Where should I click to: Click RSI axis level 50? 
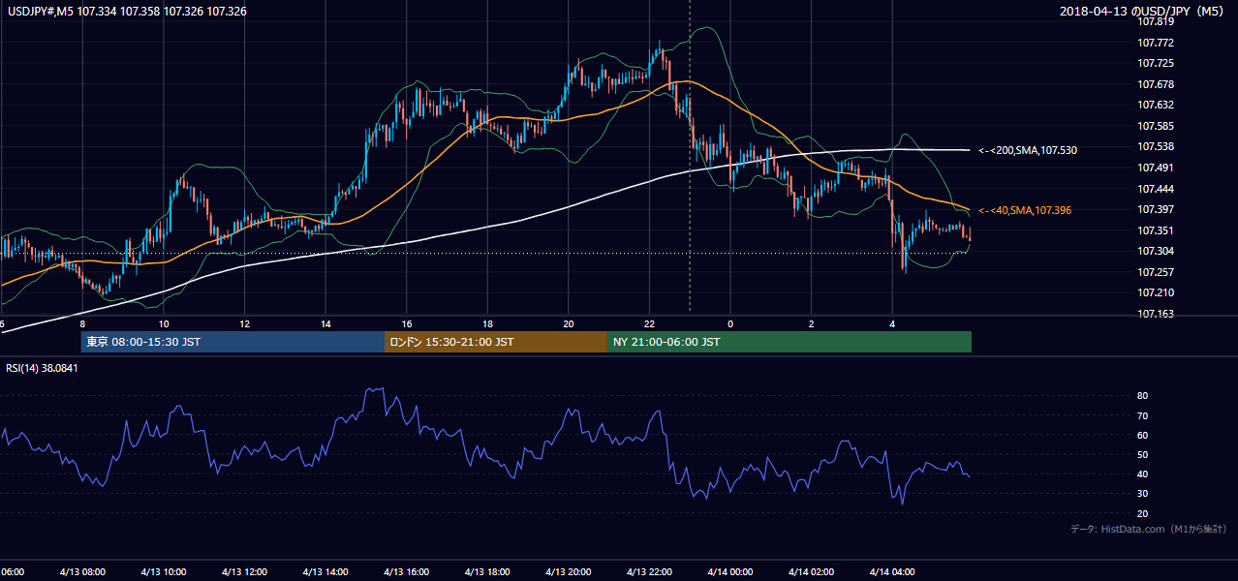point(1143,454)
